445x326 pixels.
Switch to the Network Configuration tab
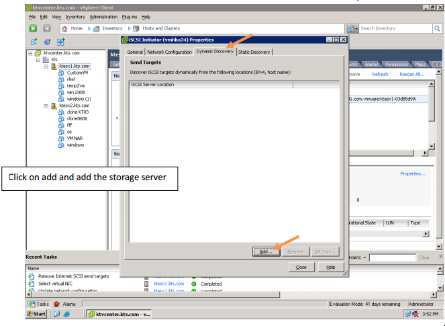point(169,52)
